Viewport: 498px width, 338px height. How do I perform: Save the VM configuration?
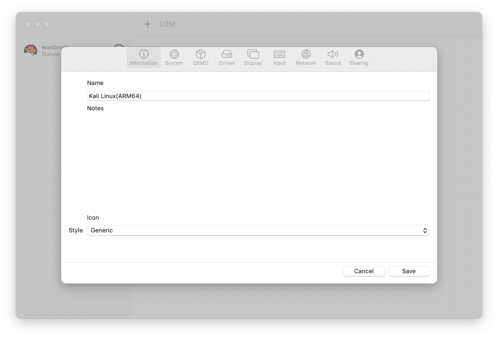point(409,271)
